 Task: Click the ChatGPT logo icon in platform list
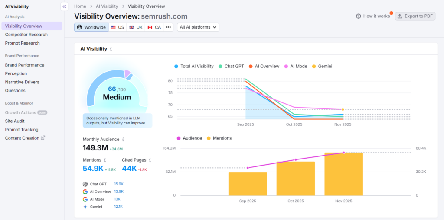[85, 184]
